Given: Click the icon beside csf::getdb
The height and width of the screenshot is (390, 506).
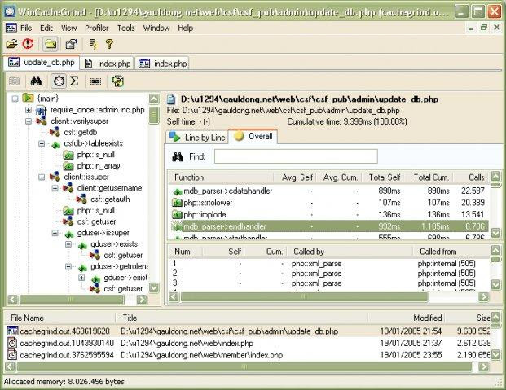Looking at the screenshot, I should pyautogui.click(x=55, y=132).
